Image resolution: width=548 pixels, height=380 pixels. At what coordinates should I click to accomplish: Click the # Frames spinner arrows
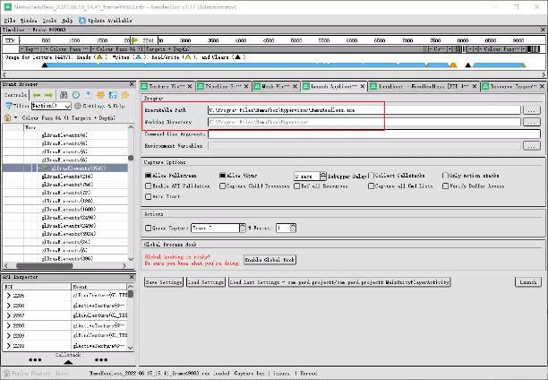[x=293, y=229]
